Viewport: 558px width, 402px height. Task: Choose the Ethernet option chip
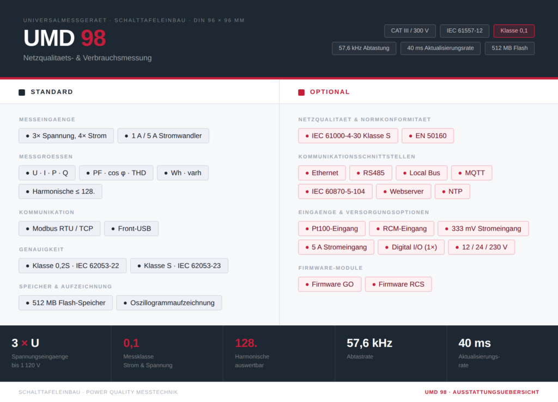(322, 173)
